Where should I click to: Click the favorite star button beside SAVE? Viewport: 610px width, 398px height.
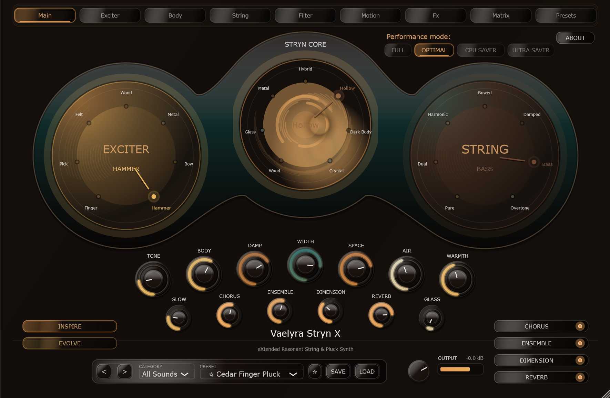click(315, 372)
